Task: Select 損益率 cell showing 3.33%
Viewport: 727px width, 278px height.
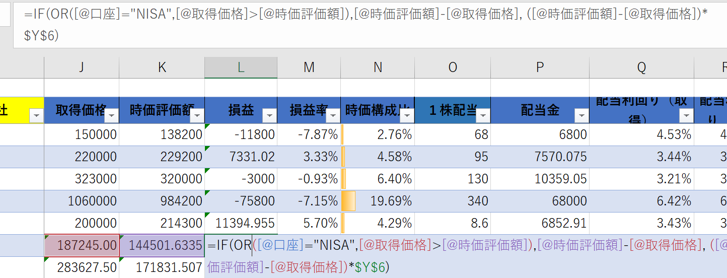Action: [309, 157]
